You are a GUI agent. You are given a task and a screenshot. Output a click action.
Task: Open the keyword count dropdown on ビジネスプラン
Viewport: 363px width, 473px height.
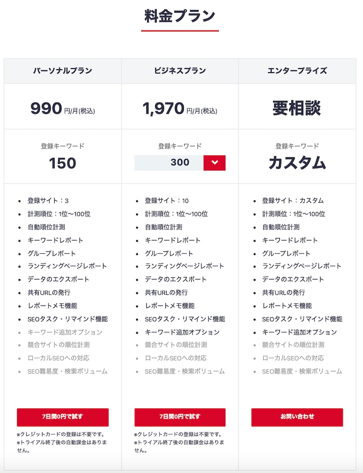click(180, 162)
